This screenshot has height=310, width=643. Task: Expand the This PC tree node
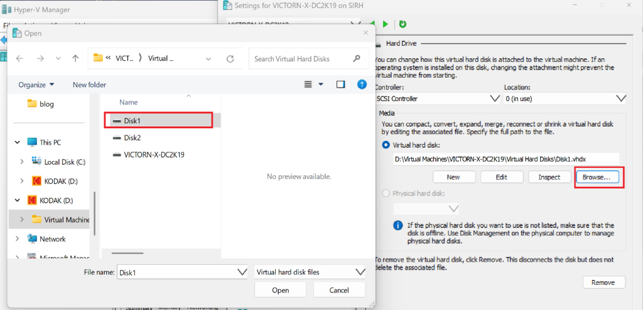point(18,142)
